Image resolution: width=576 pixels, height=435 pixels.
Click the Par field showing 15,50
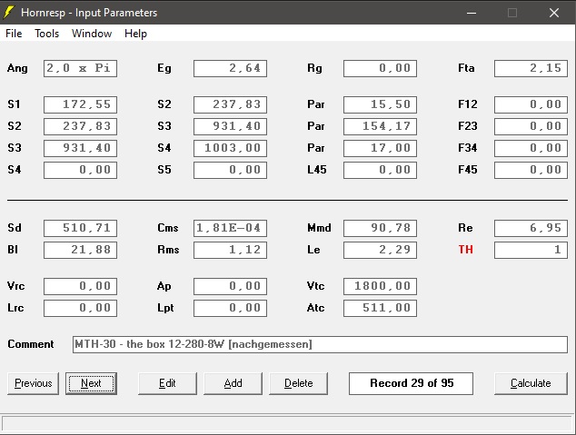(380, 104)
